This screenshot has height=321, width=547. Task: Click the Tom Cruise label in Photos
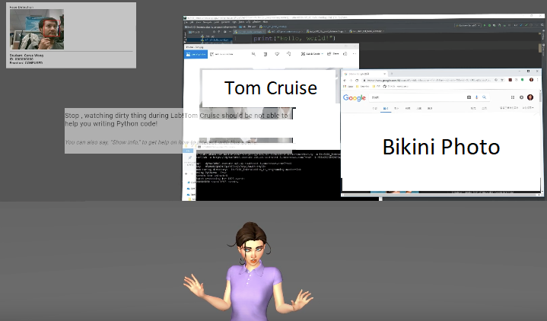tap(271, 88)
